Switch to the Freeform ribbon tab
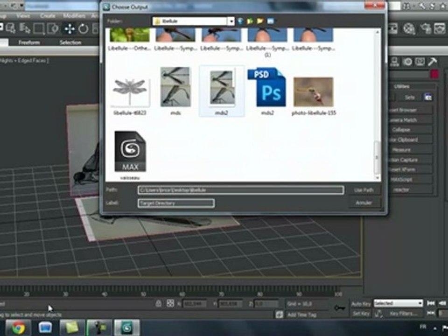The width and height of the screenshot is (448, 336). [x=29, y=42]
